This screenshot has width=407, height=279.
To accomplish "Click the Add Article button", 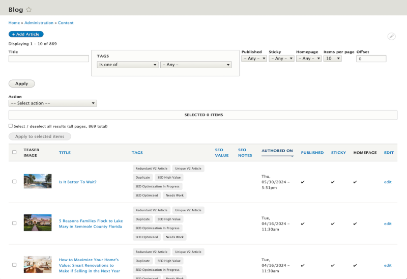I will click(26, 34).
